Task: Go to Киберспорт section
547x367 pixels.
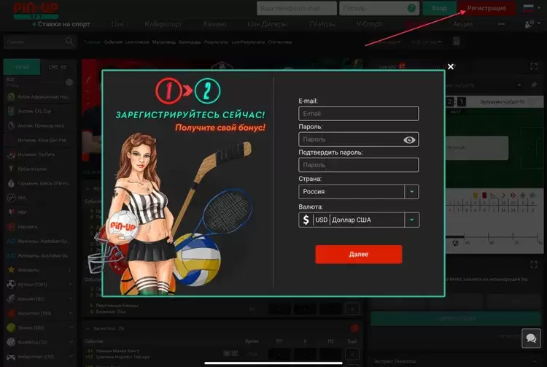Action: pyautogui.click(x=163, y=24)
